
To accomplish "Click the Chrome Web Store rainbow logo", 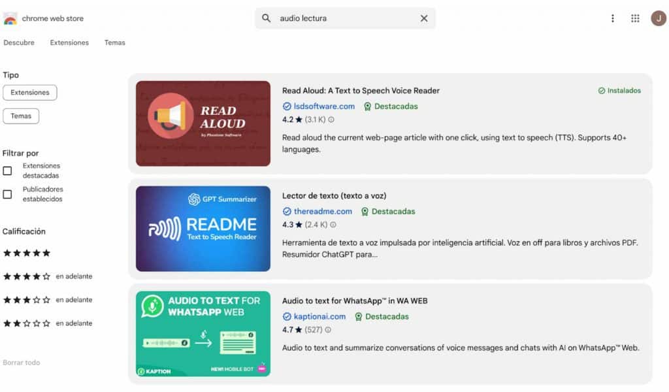I will point(10,18).
